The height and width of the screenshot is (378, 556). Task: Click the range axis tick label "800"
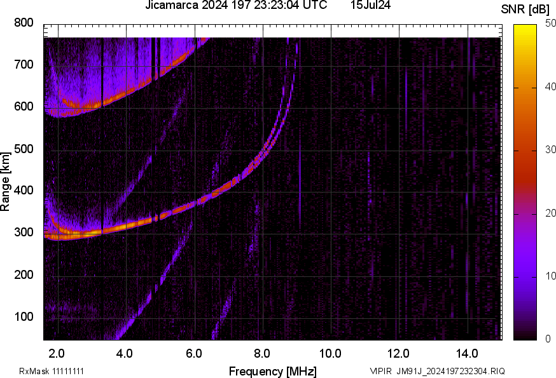[24, 23]
